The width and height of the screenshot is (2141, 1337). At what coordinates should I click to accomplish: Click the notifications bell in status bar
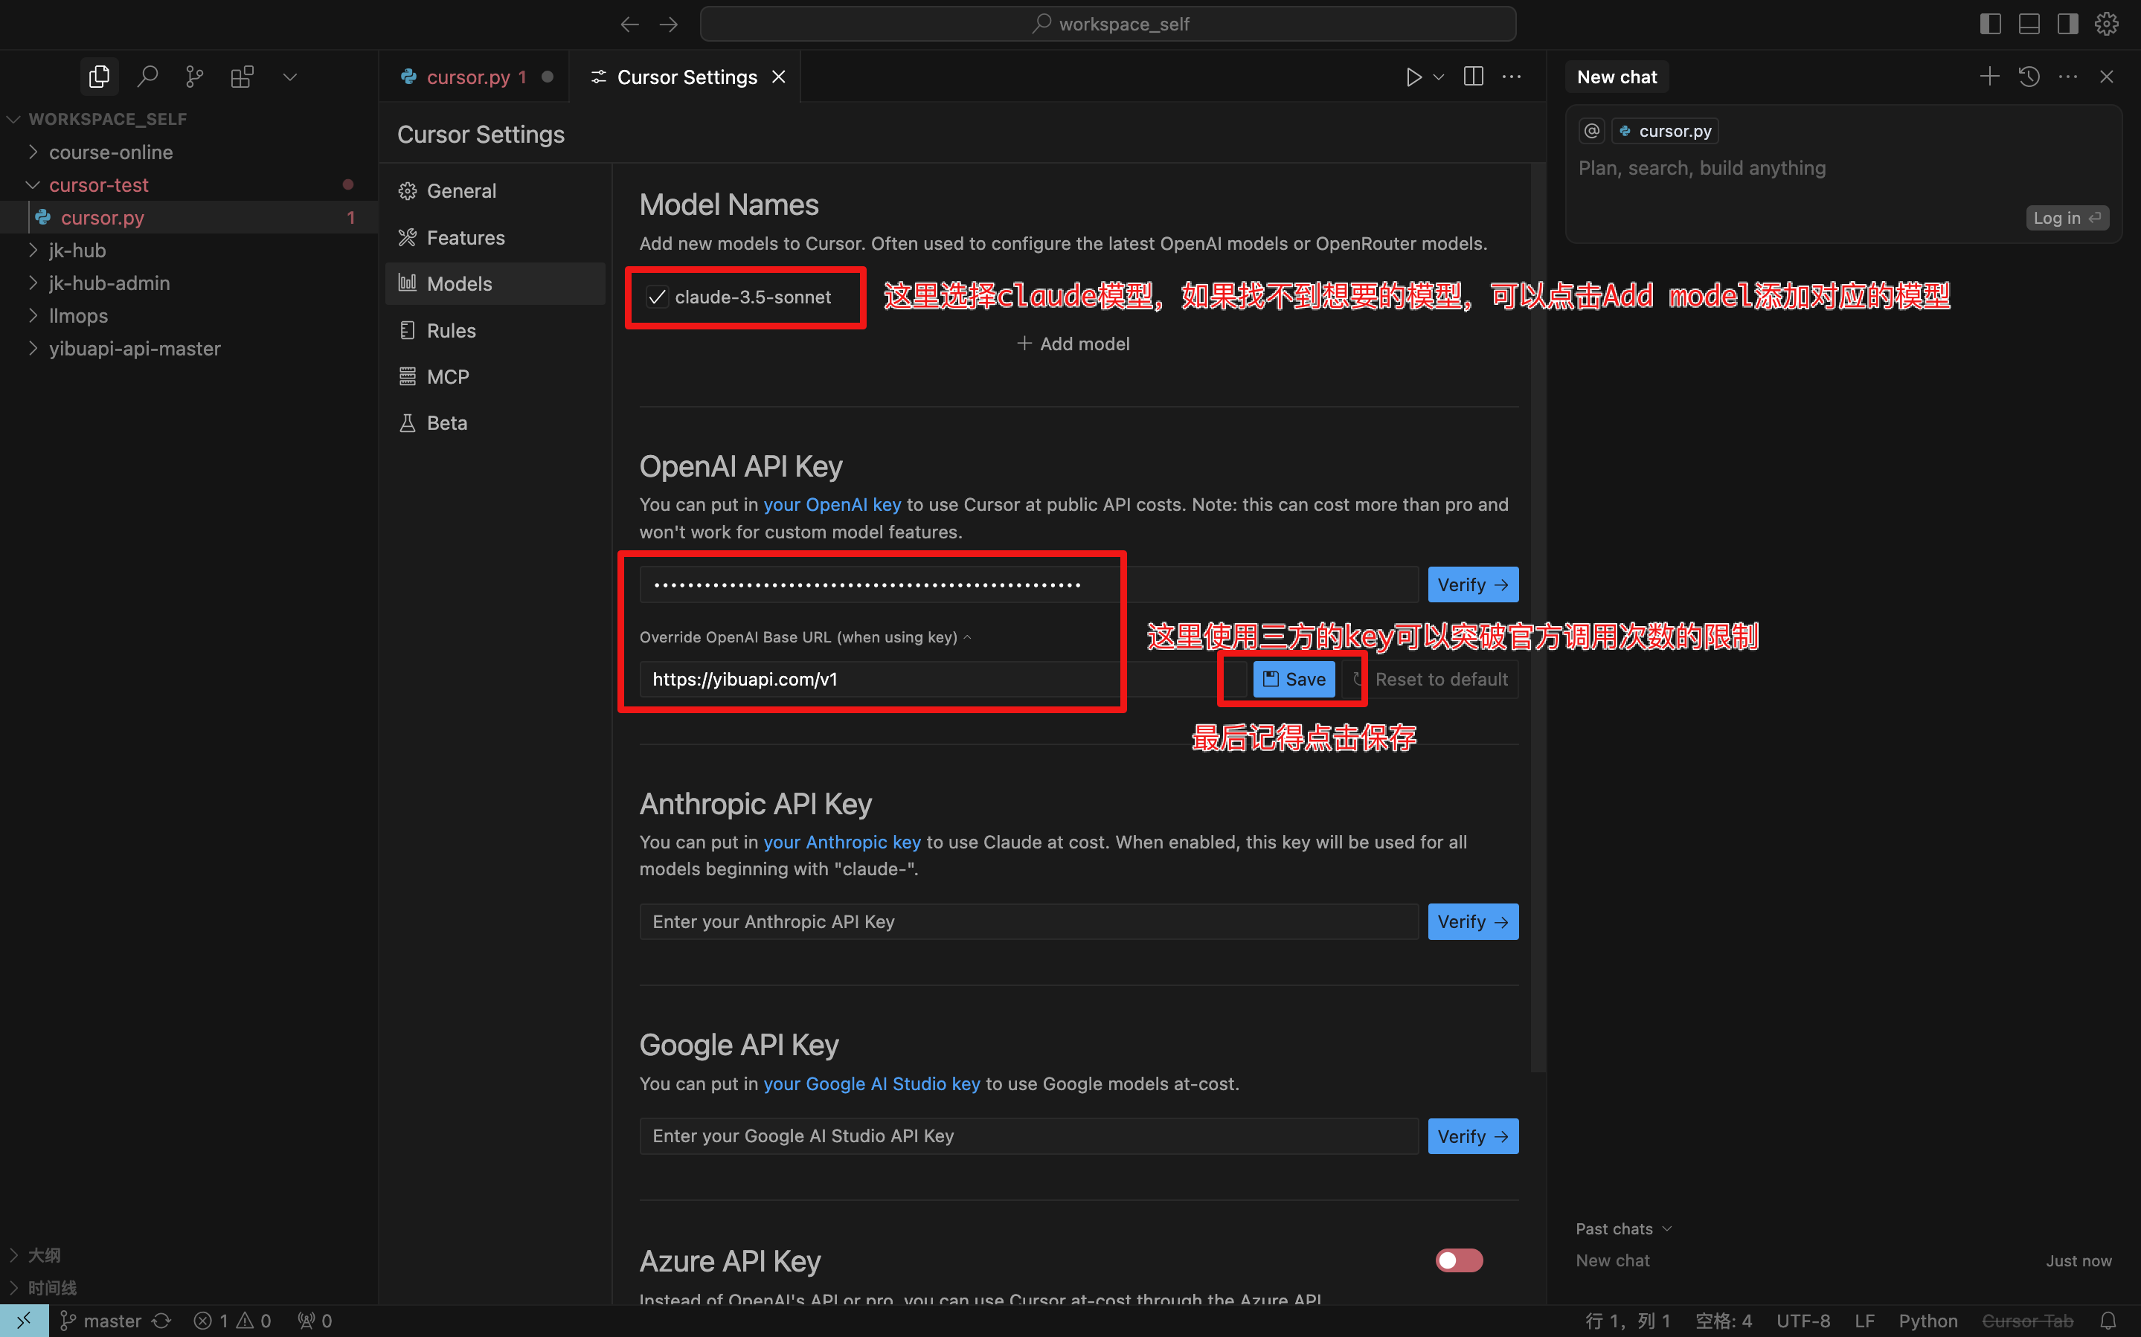(x=2108, y=1320)
